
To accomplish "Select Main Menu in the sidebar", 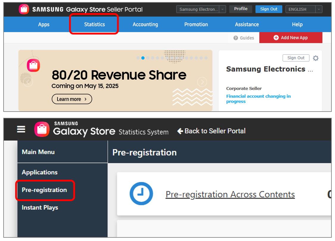I will click(38, 152).
